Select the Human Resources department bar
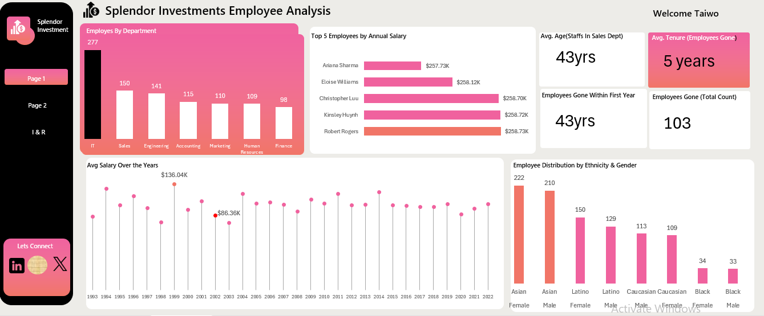The image size is (764, 316). (252, 121)
